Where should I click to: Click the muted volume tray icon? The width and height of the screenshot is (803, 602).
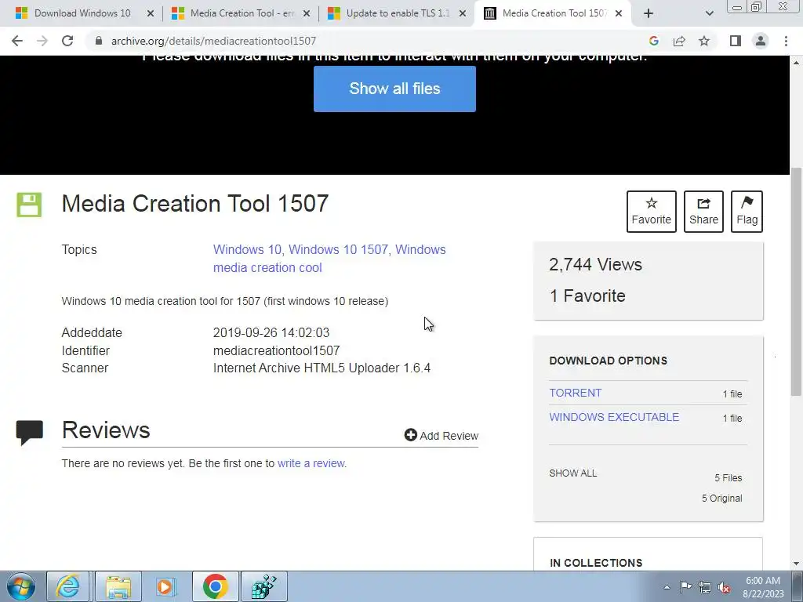724,588
